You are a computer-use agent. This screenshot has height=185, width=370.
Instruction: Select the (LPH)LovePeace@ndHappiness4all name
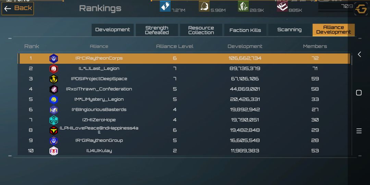[x=99, y=130]
